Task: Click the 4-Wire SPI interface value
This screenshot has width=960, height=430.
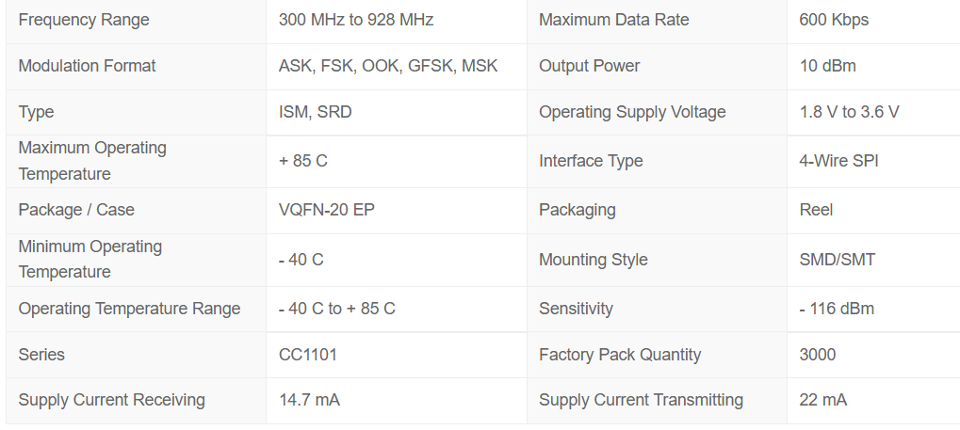Action: (838, 161)
